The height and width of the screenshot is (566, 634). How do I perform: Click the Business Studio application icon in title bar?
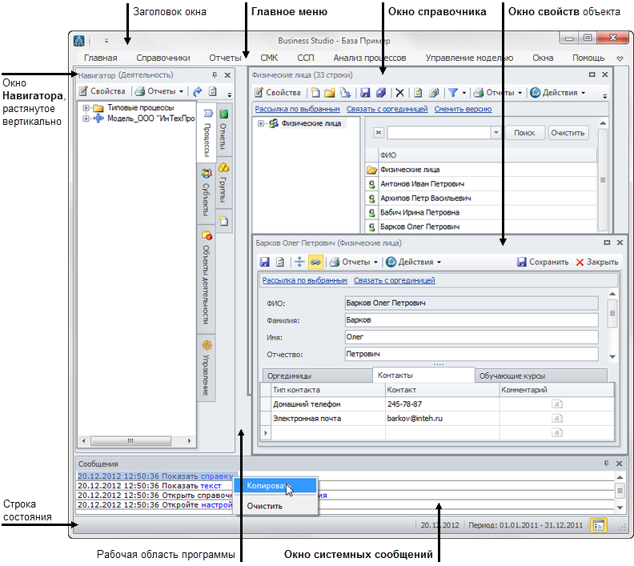[x=79, y=39]
